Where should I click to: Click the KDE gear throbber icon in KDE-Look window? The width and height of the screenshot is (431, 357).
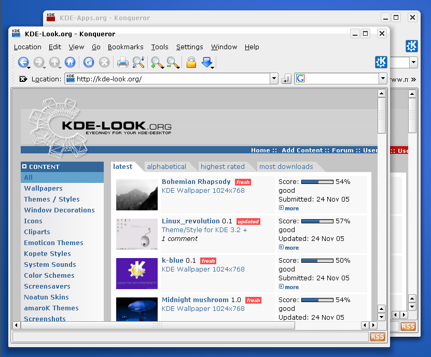[x=381, y=62]
